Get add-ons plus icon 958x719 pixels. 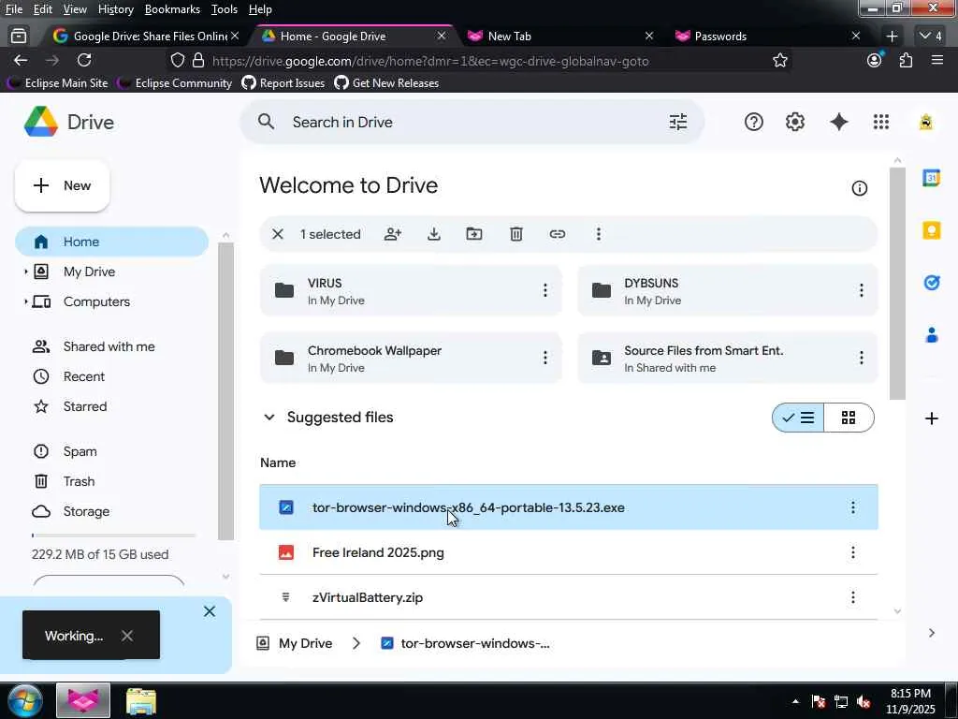pos(932,418)
